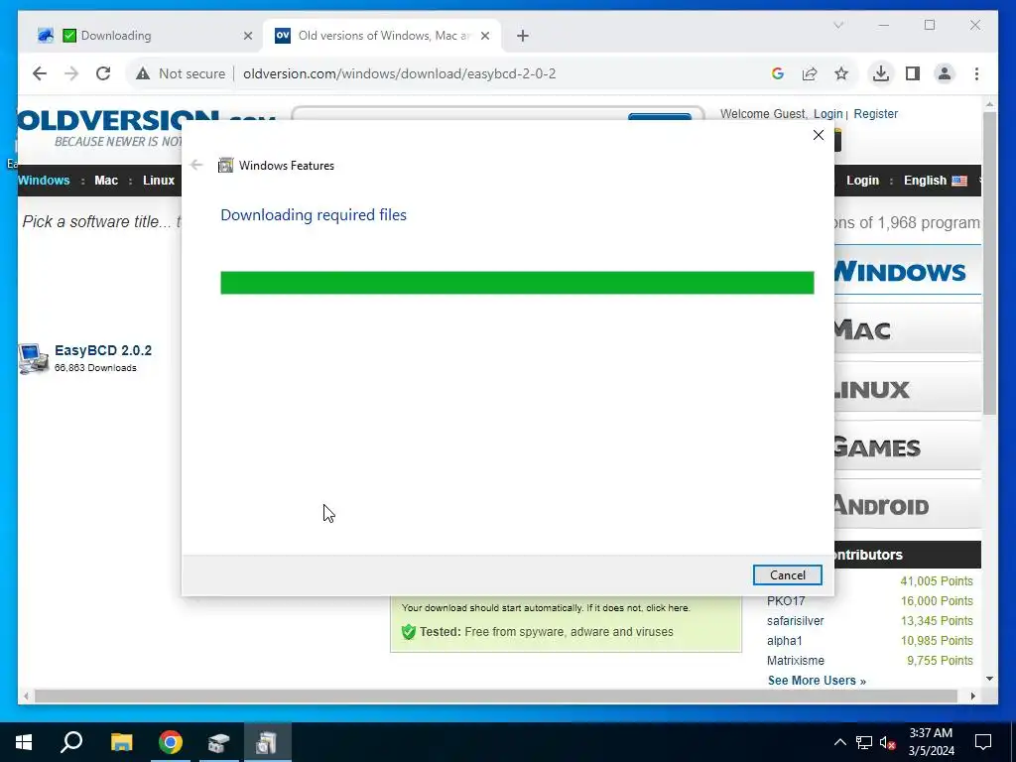Click the green tested shield icon

[x=408, y=632]
